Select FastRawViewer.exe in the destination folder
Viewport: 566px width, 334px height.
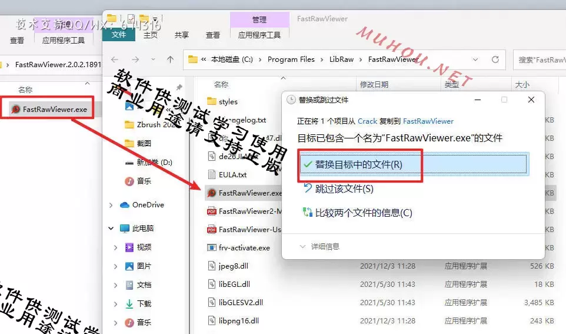[x=244, y=193]
